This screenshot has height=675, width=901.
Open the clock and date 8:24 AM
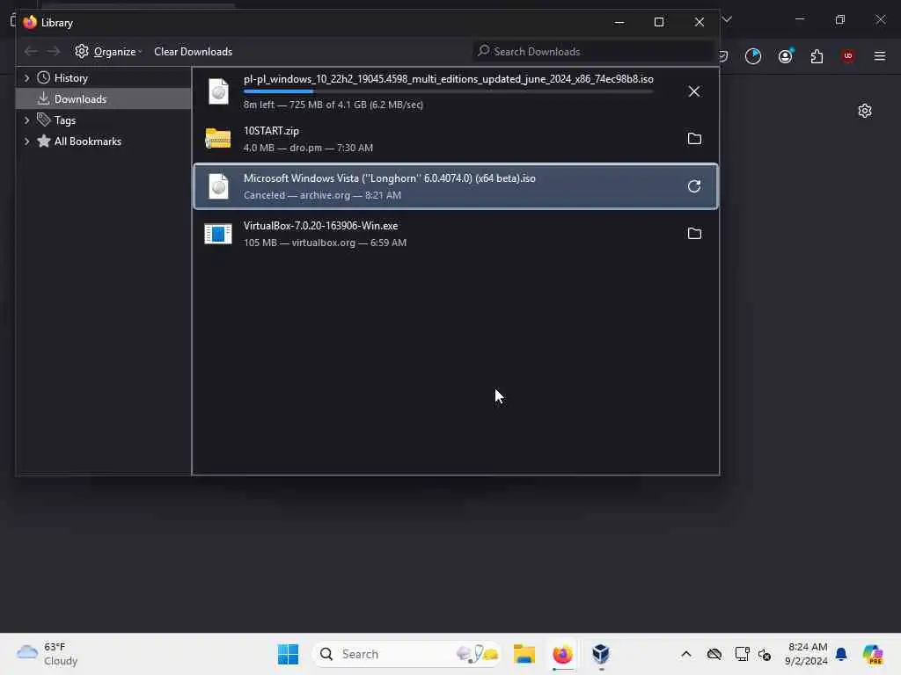tap(806, 654)
